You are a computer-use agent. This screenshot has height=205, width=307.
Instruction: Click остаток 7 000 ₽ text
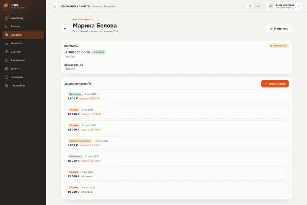pyautogui.click(x=91, y=114)
